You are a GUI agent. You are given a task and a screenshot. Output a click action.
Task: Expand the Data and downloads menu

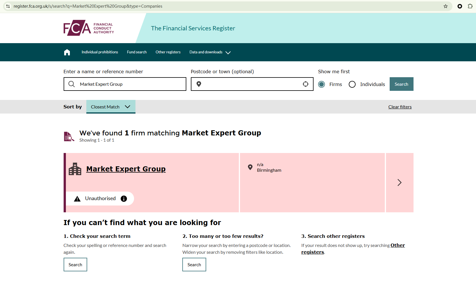210,52
